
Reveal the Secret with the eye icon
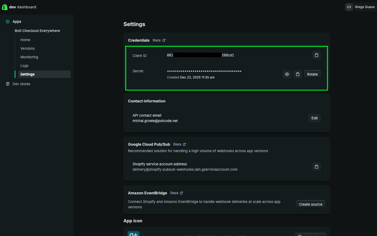point(287,74)
